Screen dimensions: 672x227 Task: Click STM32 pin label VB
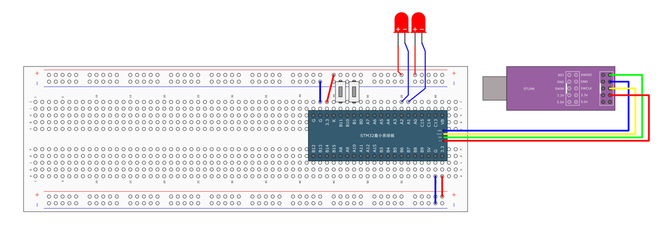pos(442,122)
